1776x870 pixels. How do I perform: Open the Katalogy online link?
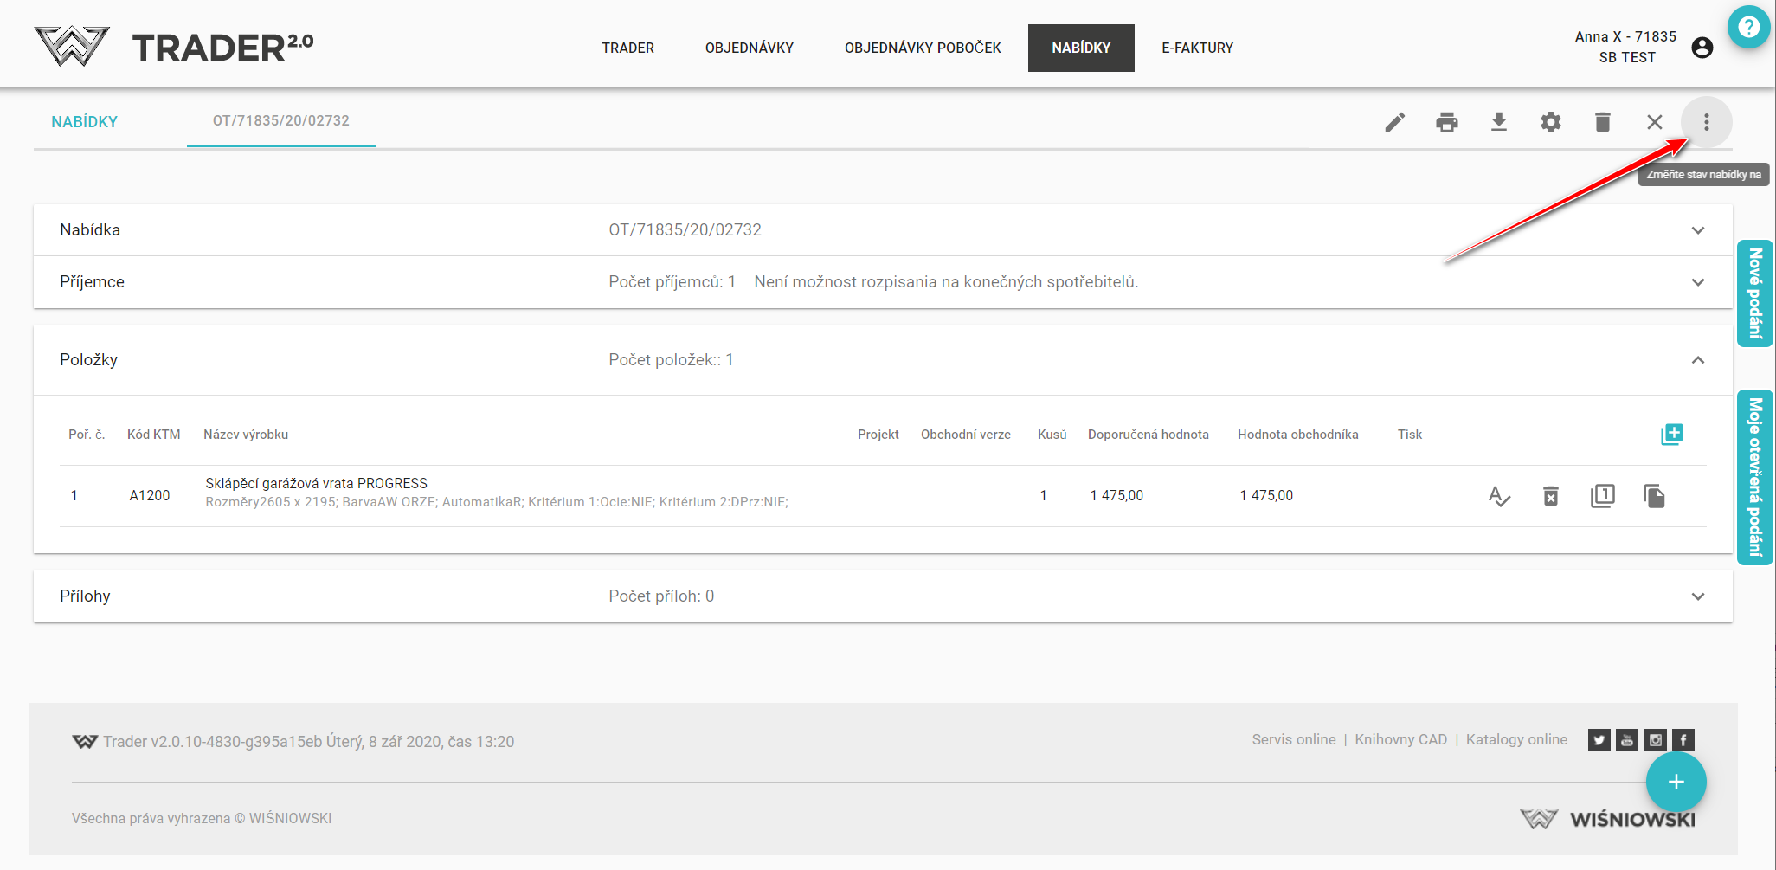[1516, 739]
